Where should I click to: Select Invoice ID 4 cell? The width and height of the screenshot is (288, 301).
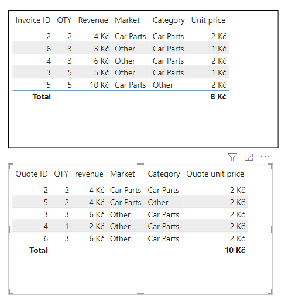pos(49,61)
